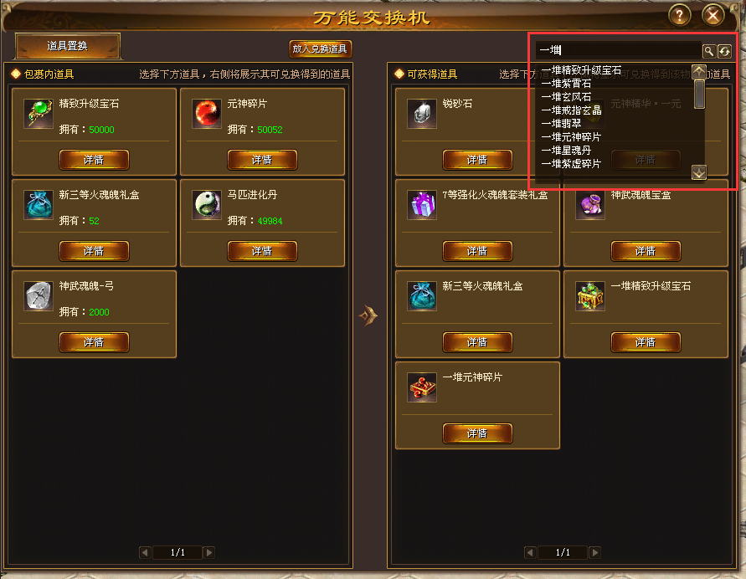Screen dimensions: 746x579
Task: Click the search magnifier icon
Action: click(708, 51)
